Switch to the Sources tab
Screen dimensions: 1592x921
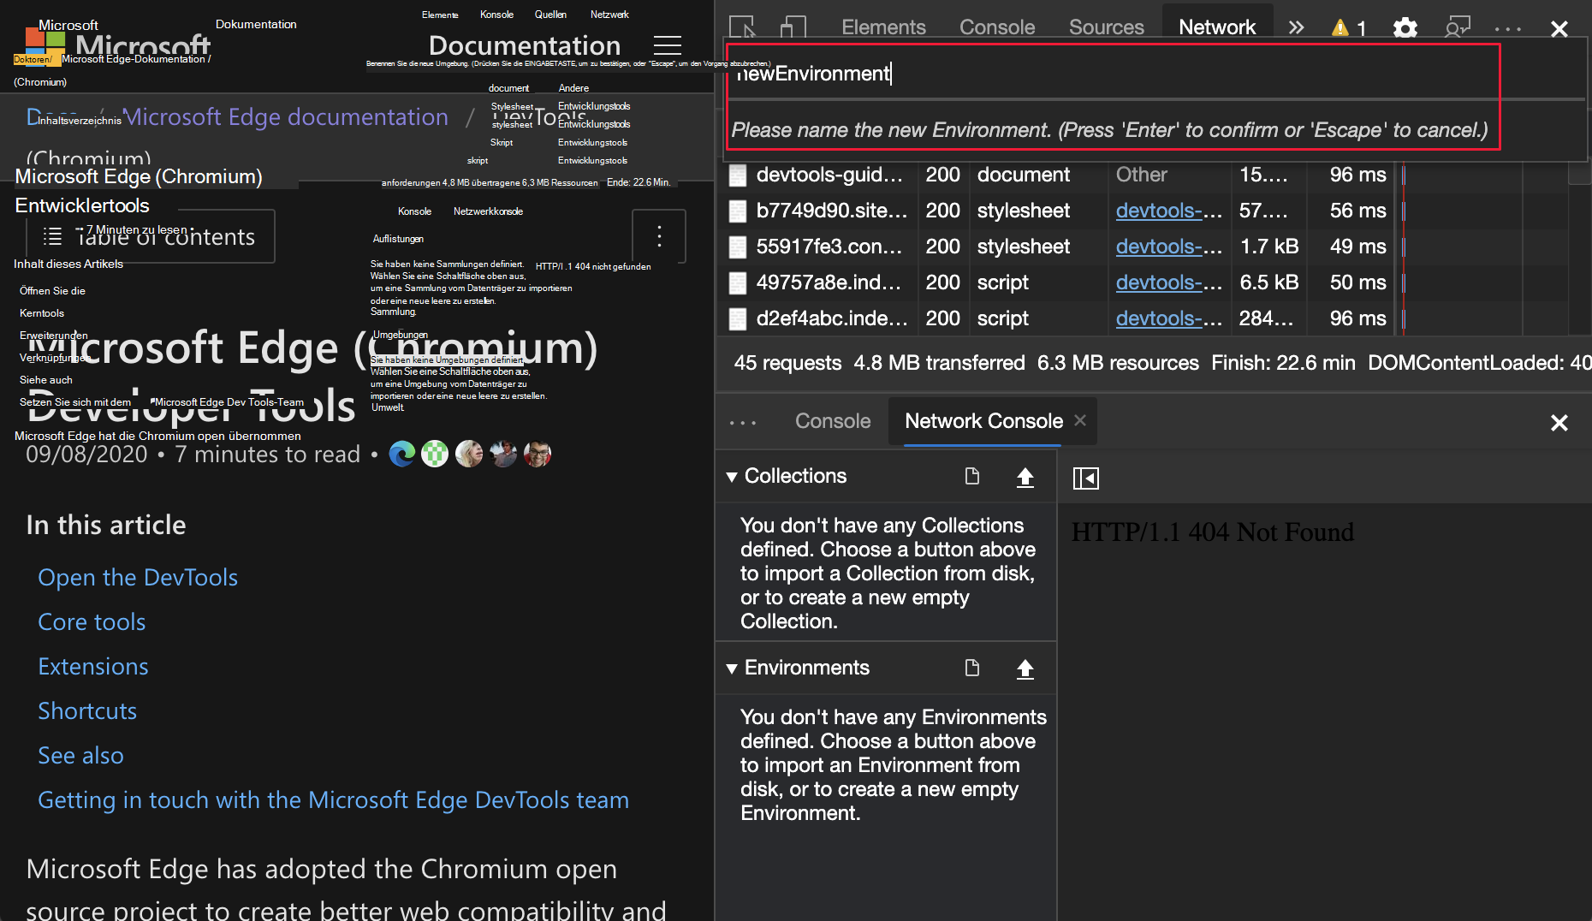pos(1106,27)
